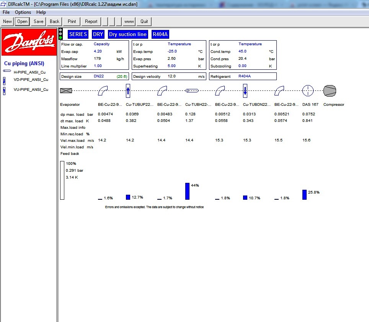Viewport: 369px width, 322px height.
Task: Click the R404A refrigerant value
Action: click(x=245, y=76)
